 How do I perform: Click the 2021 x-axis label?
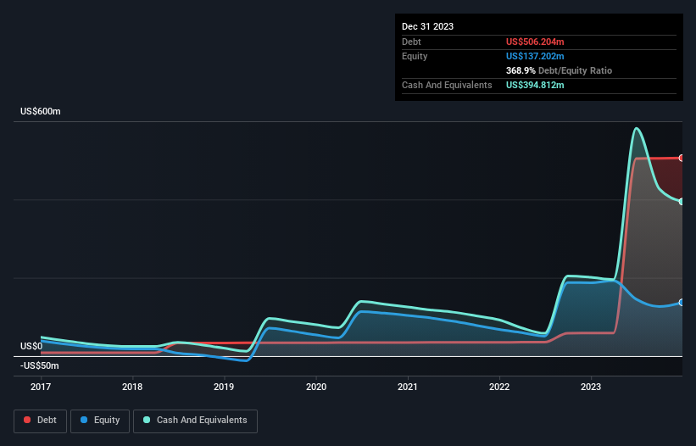pos(408,387)
